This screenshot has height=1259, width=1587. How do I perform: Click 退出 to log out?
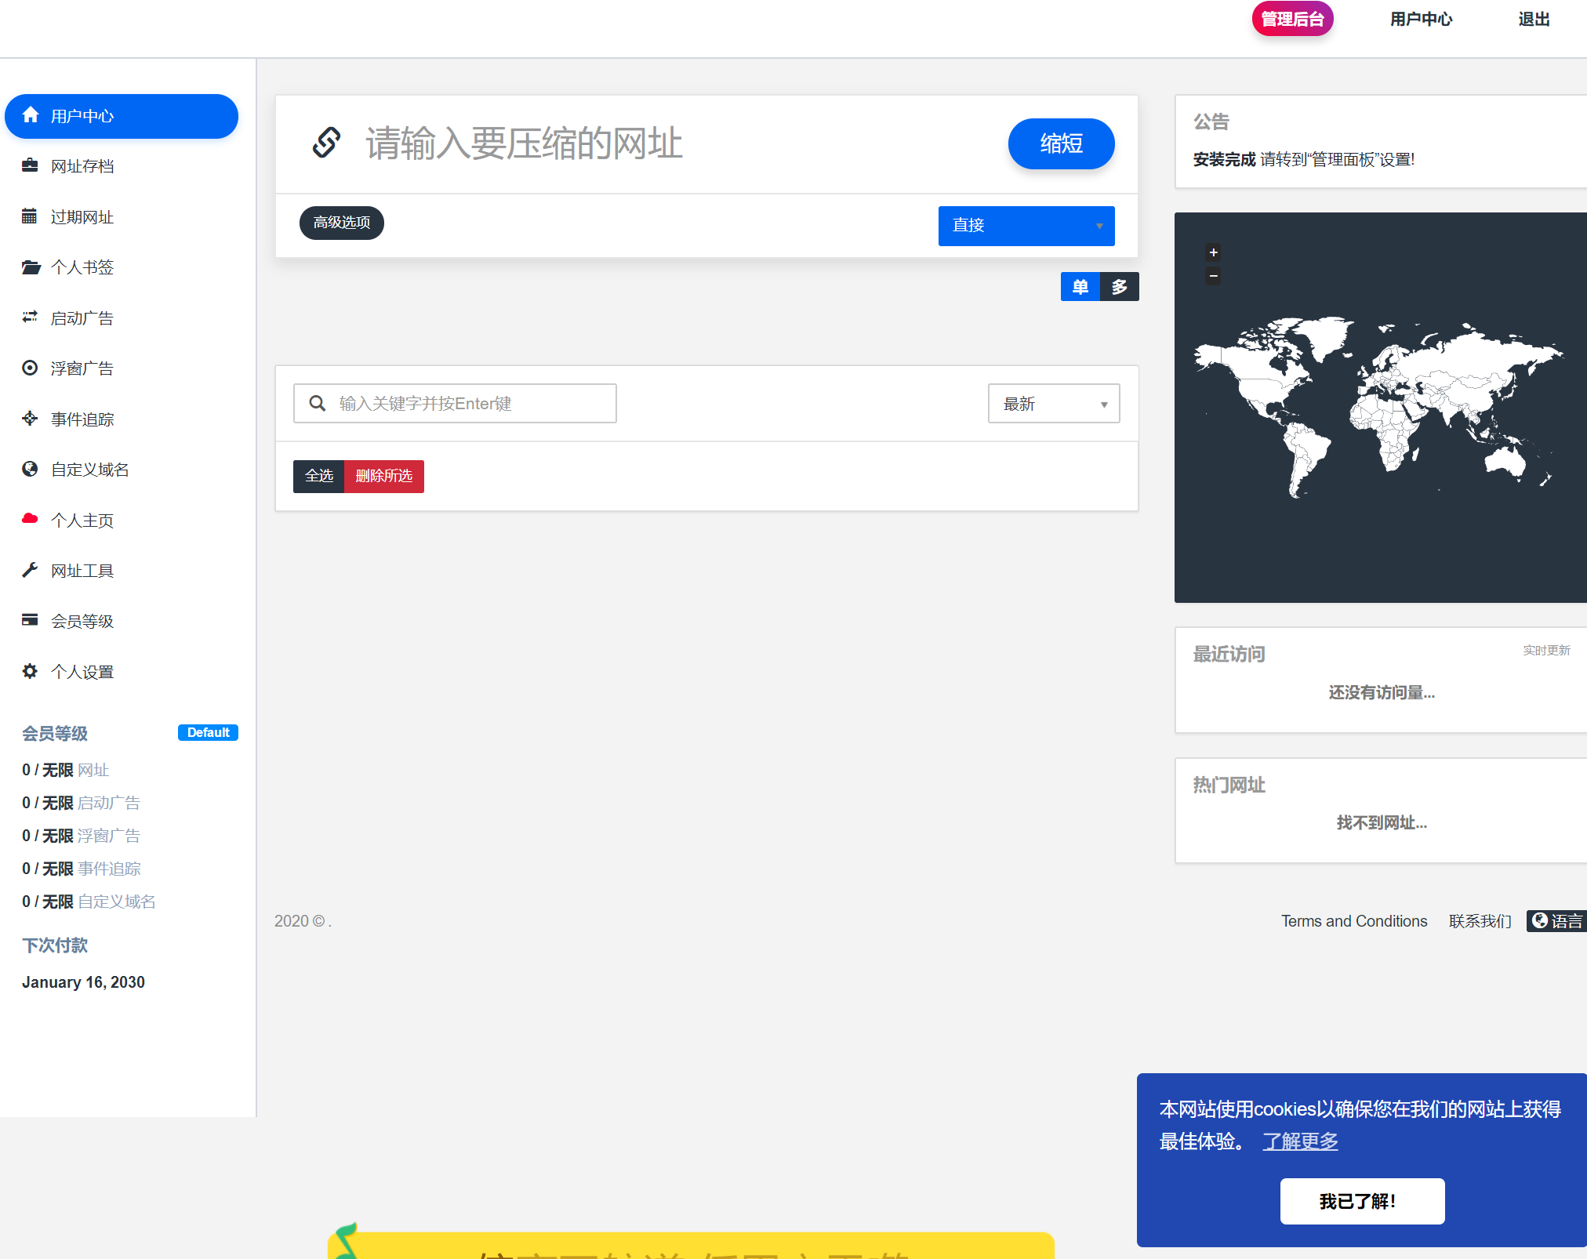pos(1533,19)
